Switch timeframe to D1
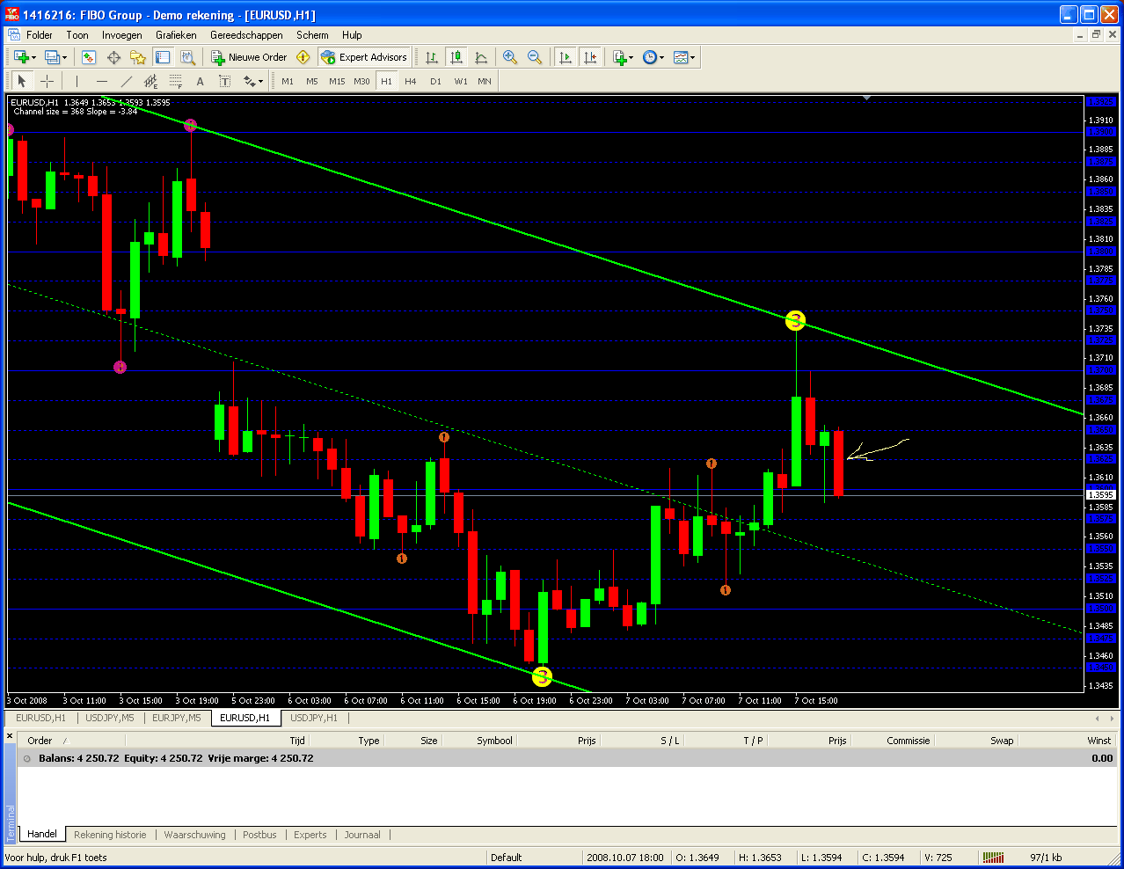 tap(435, 81)
